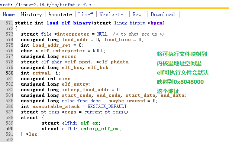
Task: Click the elf_ppnt pointer variable
Action: [79, 62]
